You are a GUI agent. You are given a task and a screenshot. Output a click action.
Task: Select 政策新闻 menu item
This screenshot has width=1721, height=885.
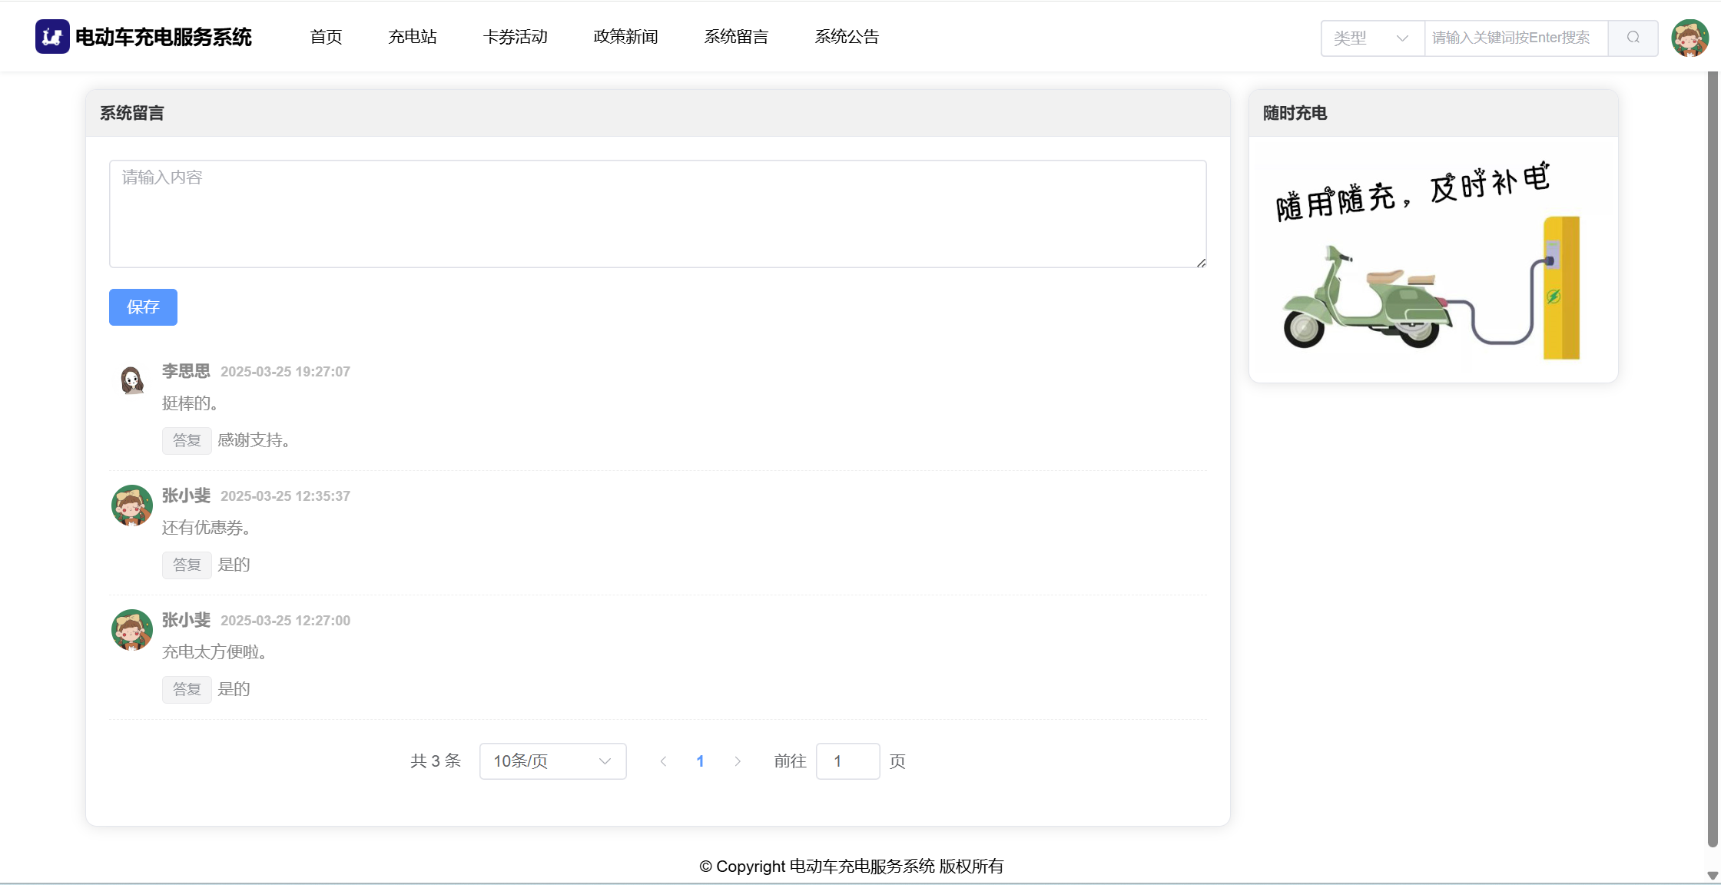[x=625, y=37]
